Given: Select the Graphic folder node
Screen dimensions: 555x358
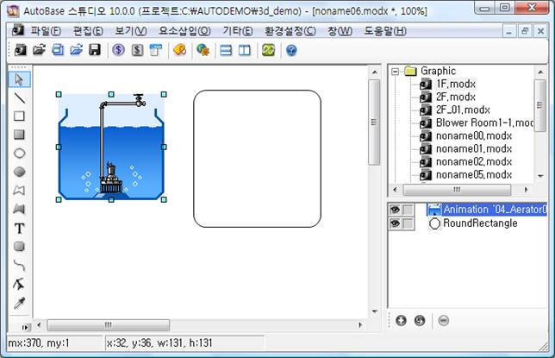Looking at the screenshot, I should coord(438,71).
